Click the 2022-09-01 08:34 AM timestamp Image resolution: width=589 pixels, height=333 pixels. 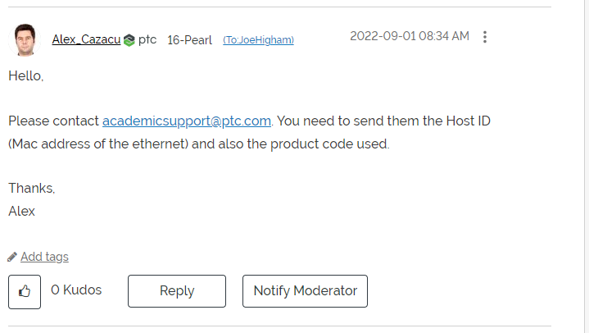click(x=410, y=36)
